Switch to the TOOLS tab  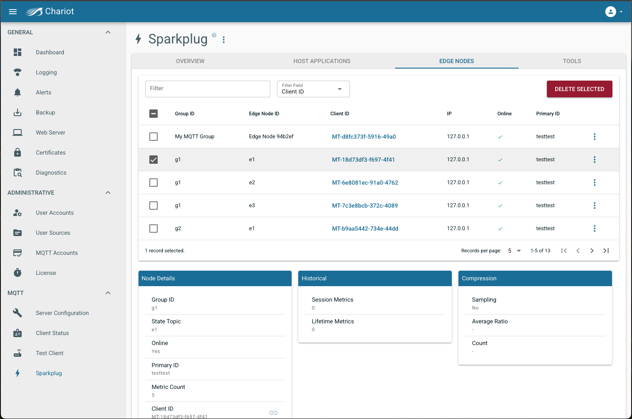572,61
